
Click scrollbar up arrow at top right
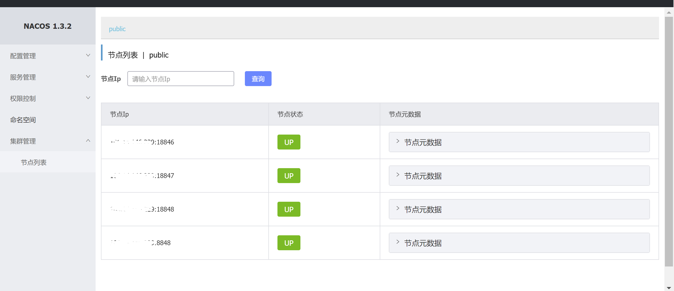(669, 13)
